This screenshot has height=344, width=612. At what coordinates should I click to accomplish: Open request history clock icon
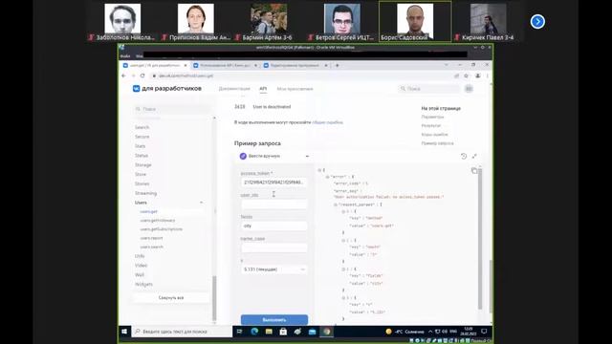(464, 156)
